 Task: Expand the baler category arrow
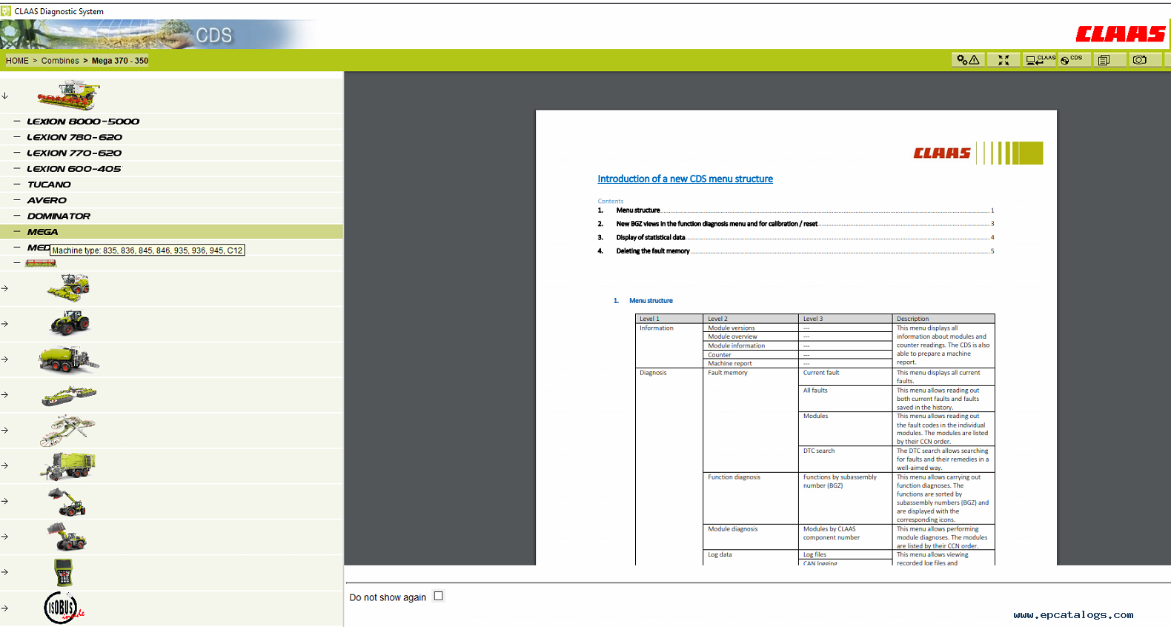(5, 359)
